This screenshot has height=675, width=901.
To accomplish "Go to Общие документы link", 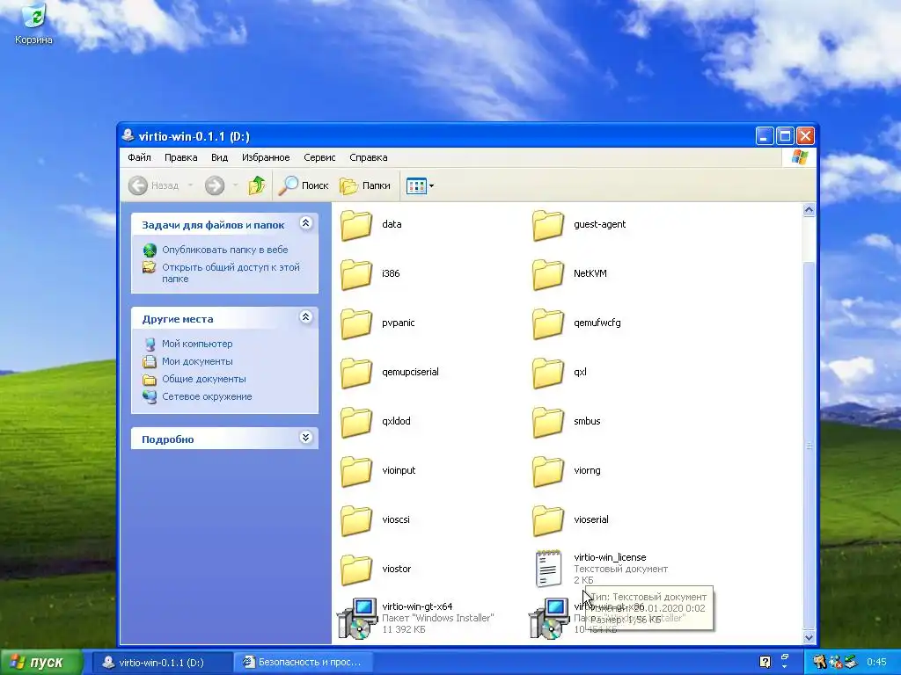I will [204, 380].
